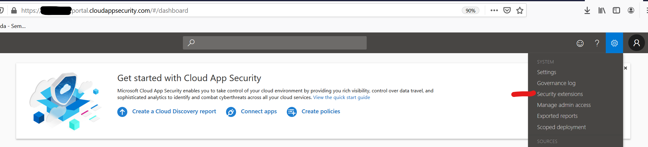
Task: Open the Firefox account icon
Action: coord(631,11)
